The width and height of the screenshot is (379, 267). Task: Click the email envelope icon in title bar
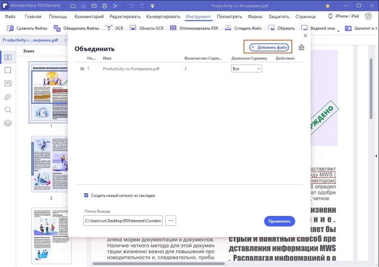[x=94, y=6]
